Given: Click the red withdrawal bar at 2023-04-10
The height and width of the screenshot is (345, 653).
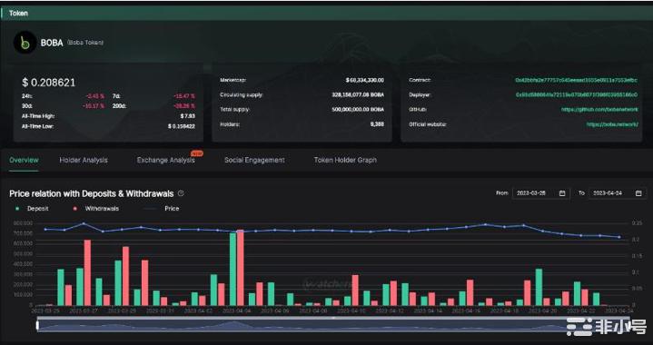Looking at the screenshot, I should pyautogui.click(x=355, y=290).
